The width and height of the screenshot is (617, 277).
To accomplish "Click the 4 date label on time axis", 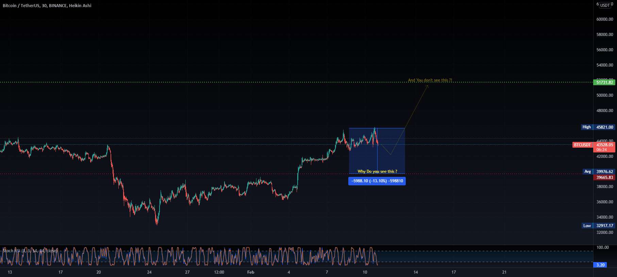I will (289, 272).
